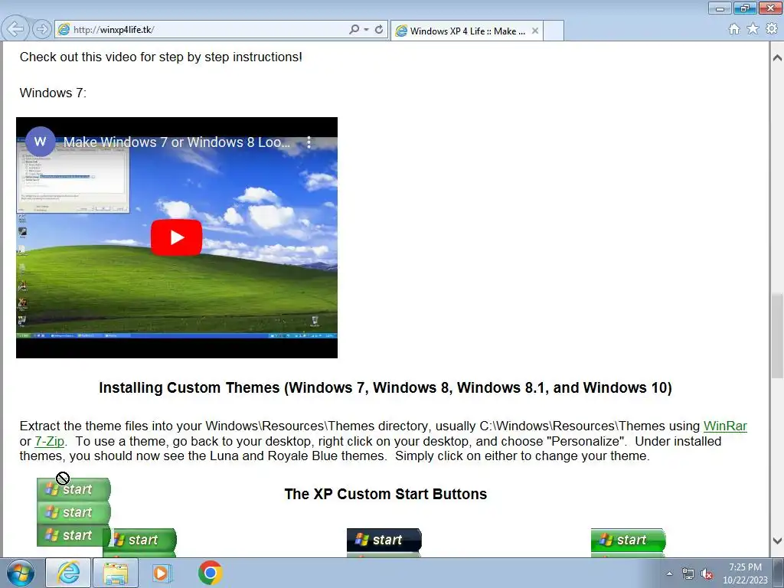
Task: Click the browser Forward arrow button
Action: pos(42,29)
